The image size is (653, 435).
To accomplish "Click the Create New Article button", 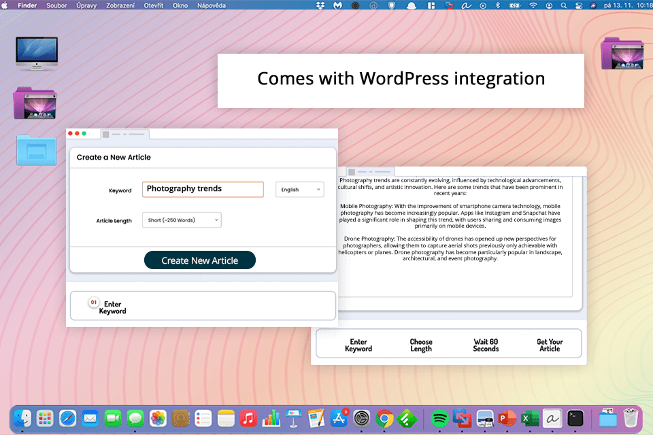I will [200, 260].
